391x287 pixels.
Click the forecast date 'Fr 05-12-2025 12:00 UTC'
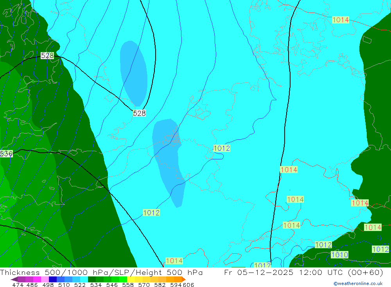[284, 272]
